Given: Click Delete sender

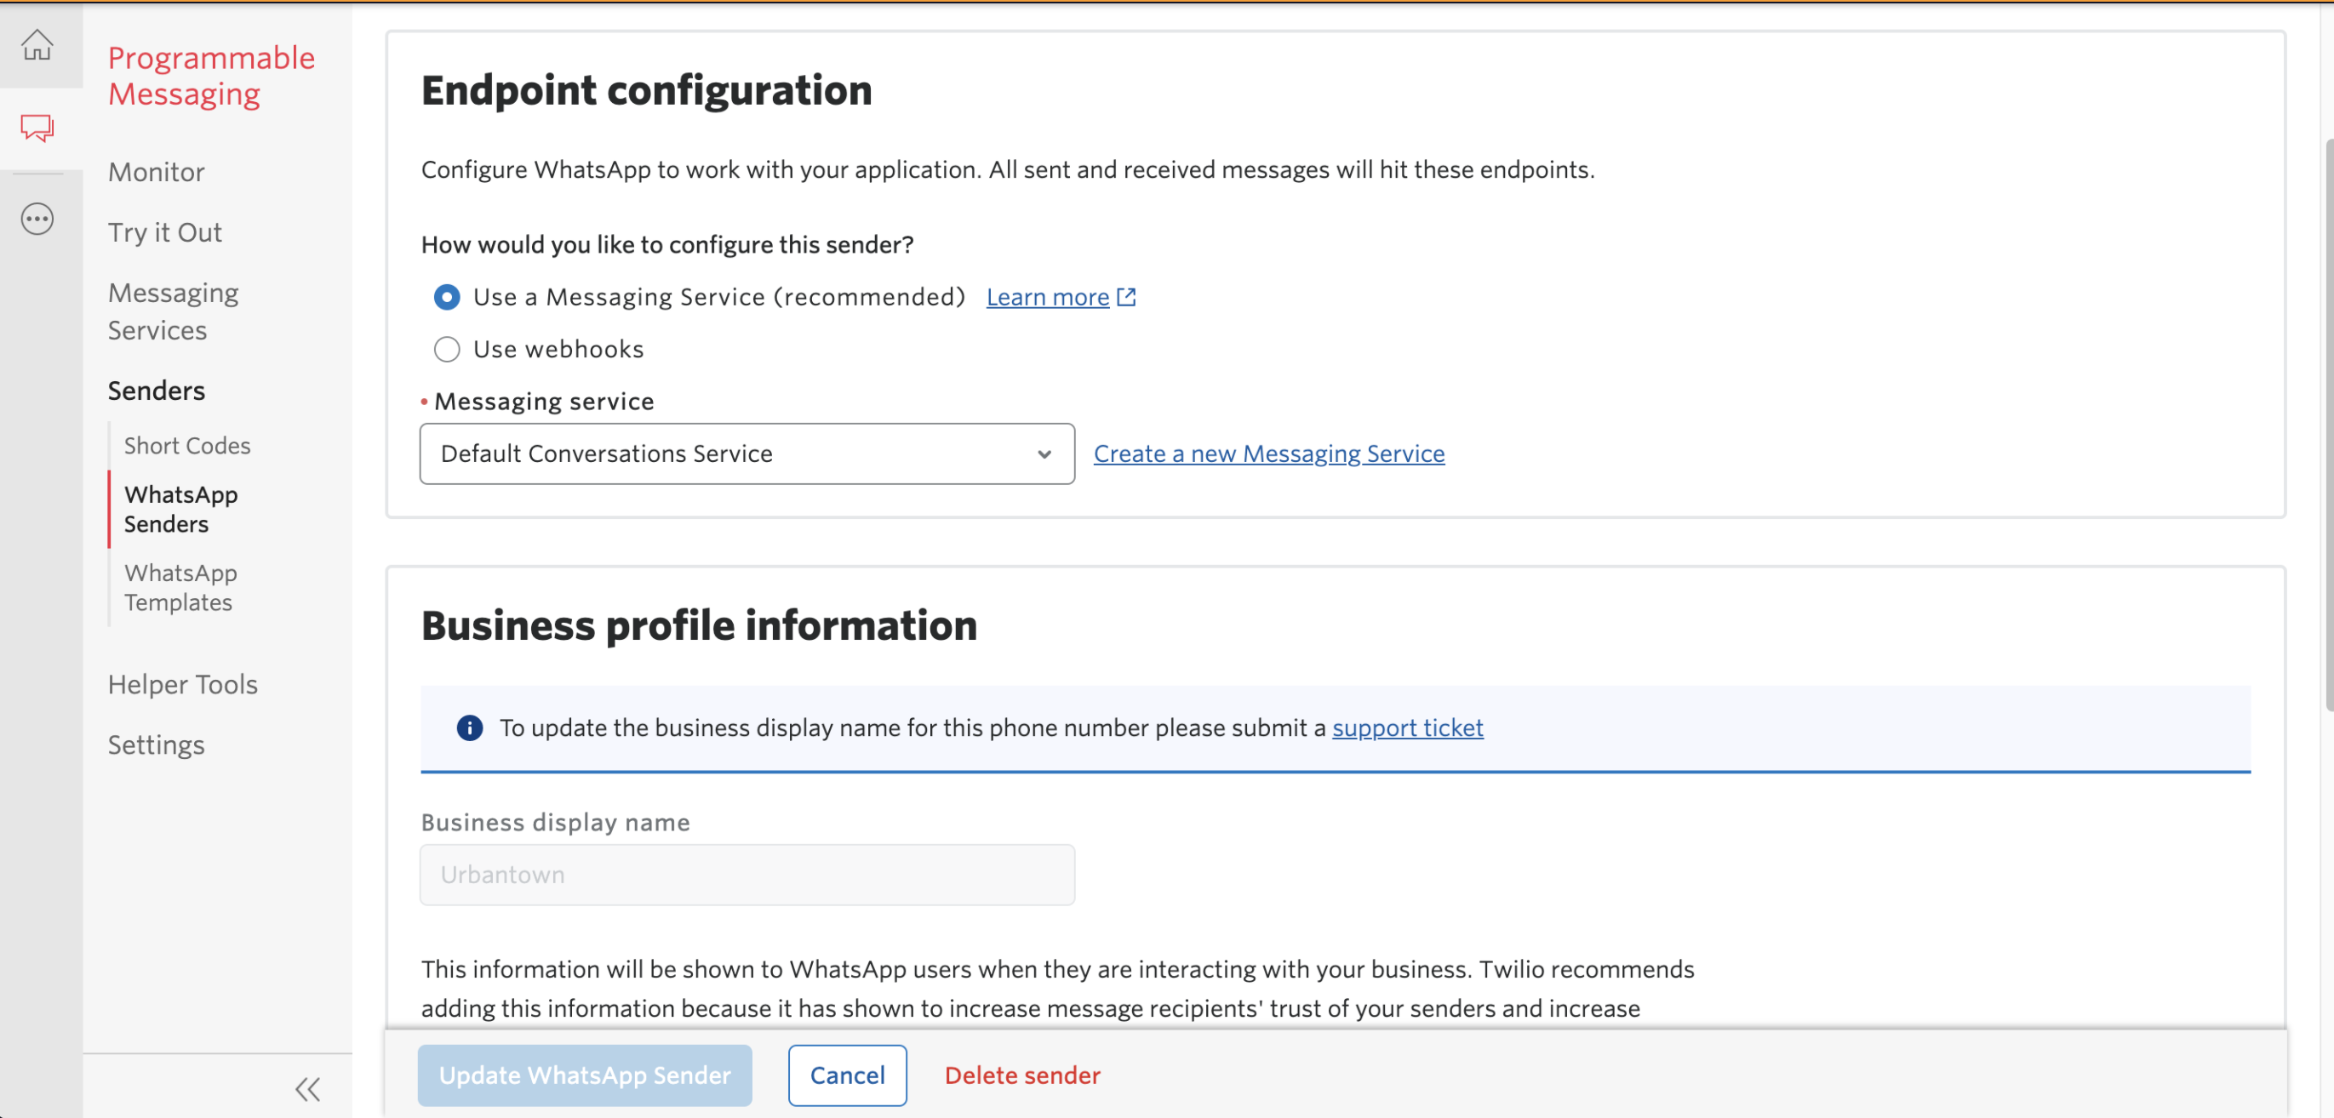Looking at the screenshot, I should point(1022,1075).
